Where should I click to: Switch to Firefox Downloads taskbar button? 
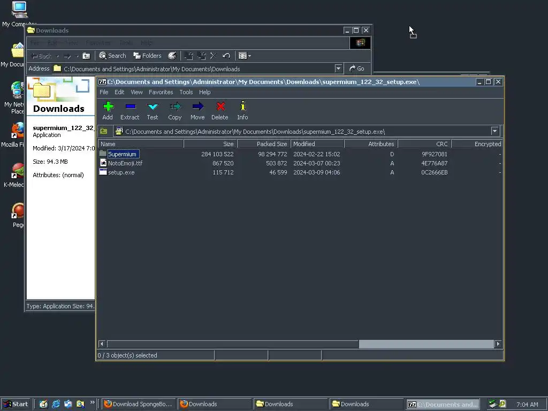pyautogui.click(x=214, y=404)
